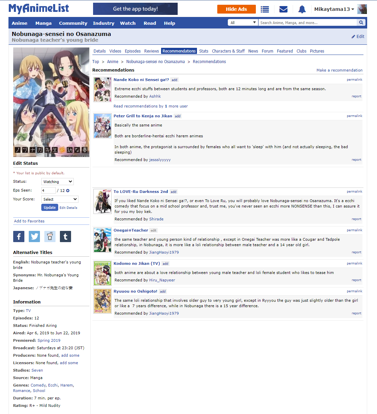The width and height of the screenshot is (377, 414).
Task: Share on Reddit icon
Action: click(50, 236)
